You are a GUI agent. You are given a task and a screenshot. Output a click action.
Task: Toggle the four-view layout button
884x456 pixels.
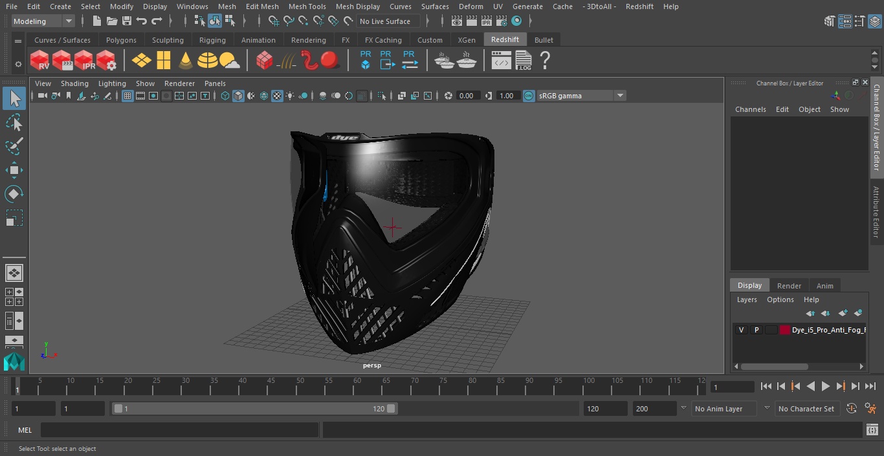[14, 297]
